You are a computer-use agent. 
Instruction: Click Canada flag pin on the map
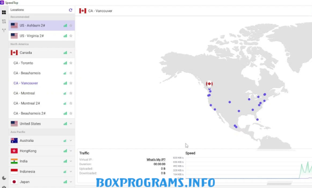coord(210,84)
